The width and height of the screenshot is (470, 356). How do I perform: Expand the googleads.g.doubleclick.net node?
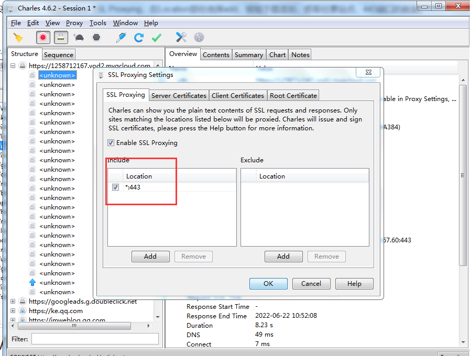13,301
